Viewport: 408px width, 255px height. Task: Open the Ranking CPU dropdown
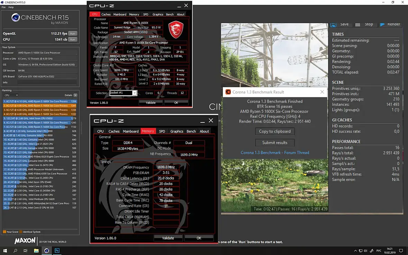[11, 95]
